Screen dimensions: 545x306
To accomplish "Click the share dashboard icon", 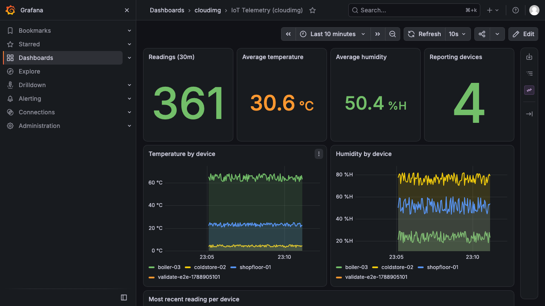I will [x=482, y=34].
